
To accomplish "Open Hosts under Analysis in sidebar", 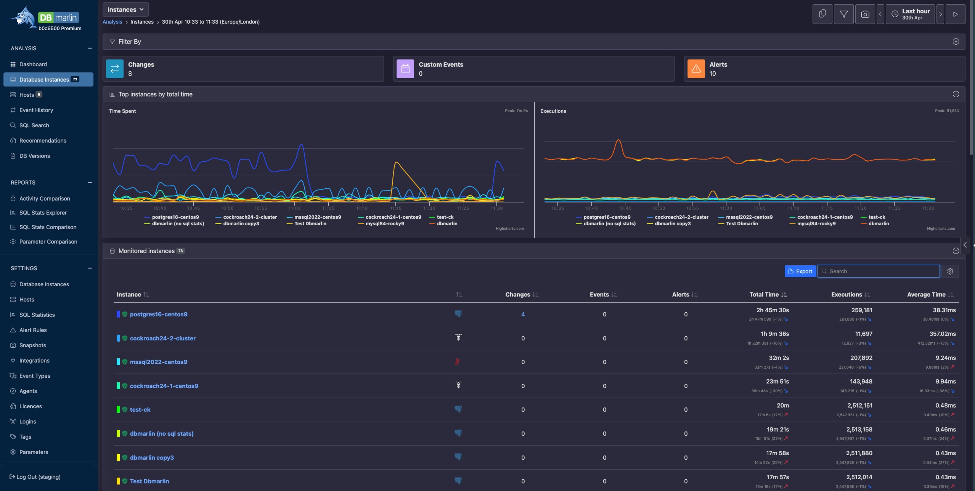I will [27, 95].
